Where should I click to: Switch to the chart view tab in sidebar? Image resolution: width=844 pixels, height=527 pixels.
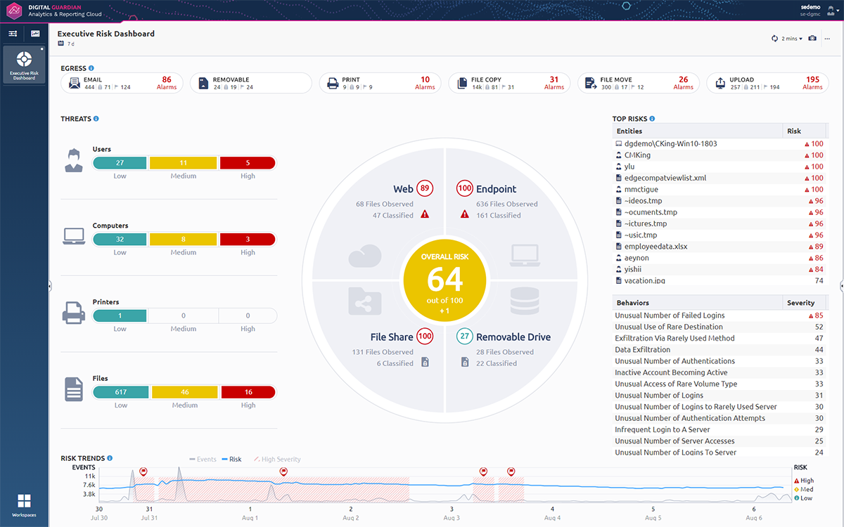tap(35, 33)
